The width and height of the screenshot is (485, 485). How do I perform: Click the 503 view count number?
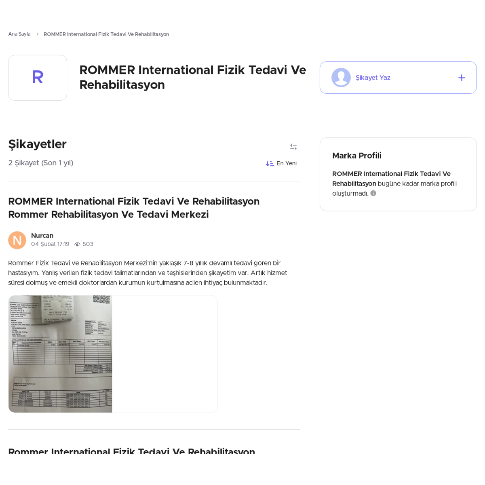pos(88,244)
